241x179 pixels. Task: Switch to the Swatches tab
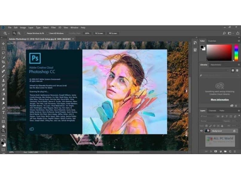[x=212, y=41]
